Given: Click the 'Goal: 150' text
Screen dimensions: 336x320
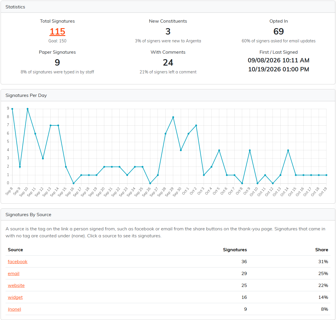Looking at the screenshot, I should click(x=57, y=41).
